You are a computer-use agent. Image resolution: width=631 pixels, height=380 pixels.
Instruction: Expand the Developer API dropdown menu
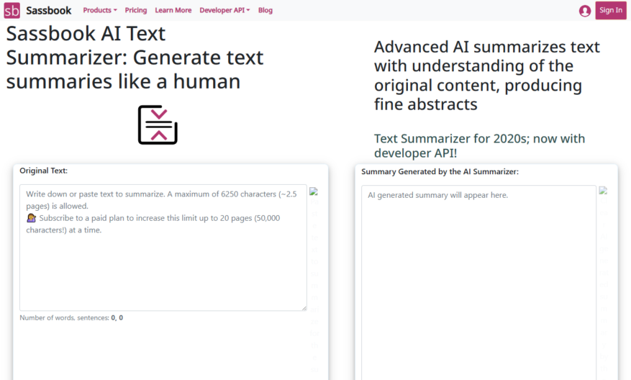click(224, 10)
